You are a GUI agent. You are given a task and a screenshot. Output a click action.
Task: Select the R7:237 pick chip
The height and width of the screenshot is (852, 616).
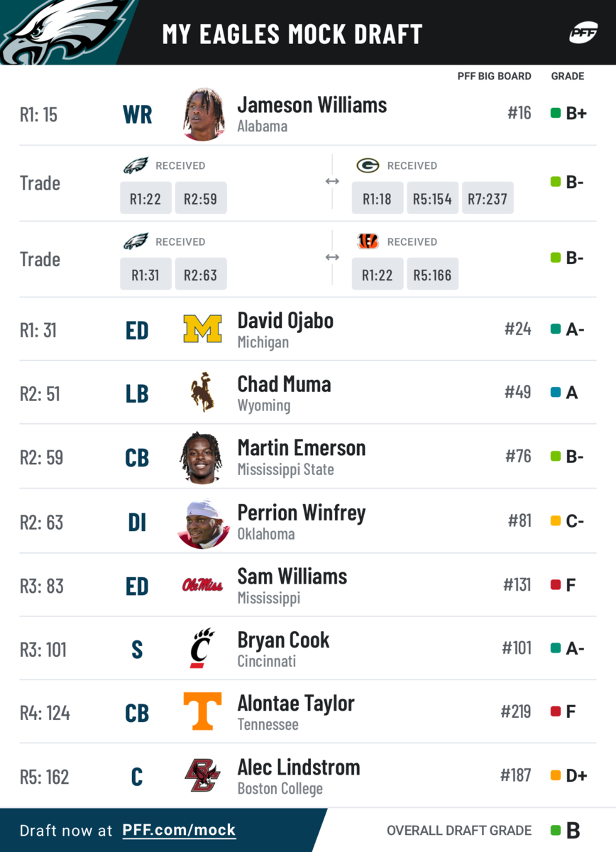488,198
